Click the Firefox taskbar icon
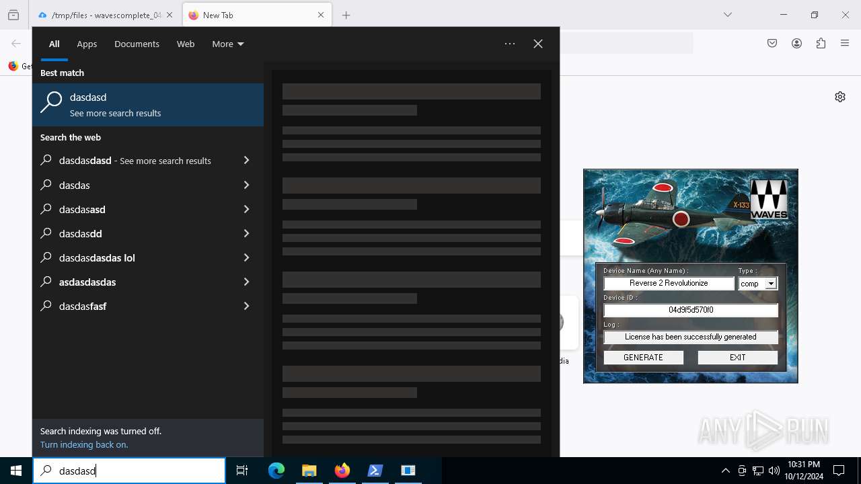This screenshot has height=484, width=861. (x=342, y=471)
